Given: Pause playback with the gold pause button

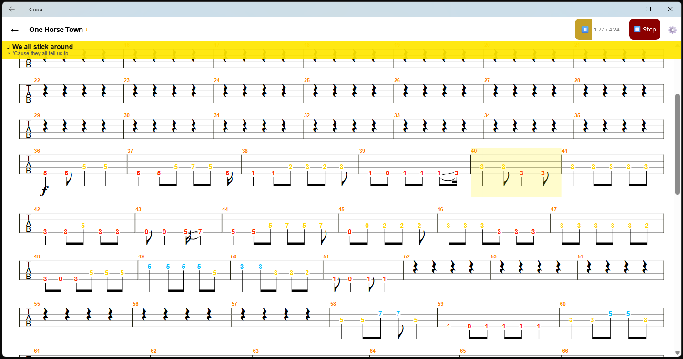Looking at the screenshot, I should [x=583, y=29].
